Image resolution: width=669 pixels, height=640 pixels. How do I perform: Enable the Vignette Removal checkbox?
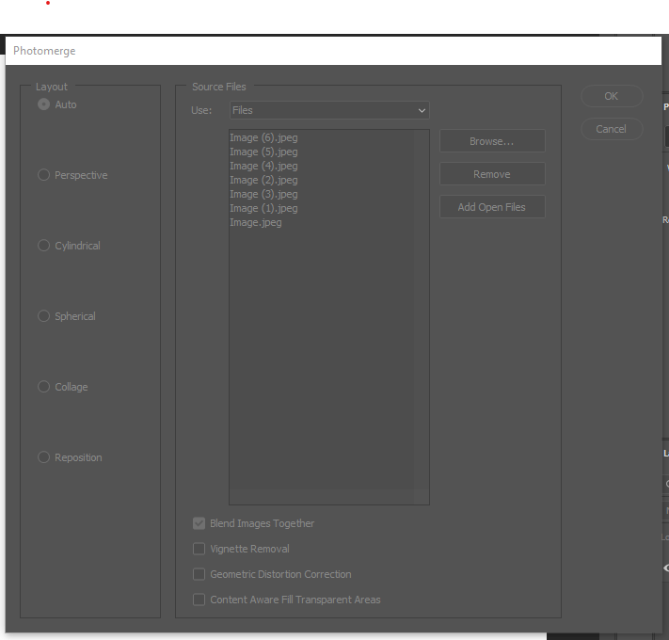[199, 549]
